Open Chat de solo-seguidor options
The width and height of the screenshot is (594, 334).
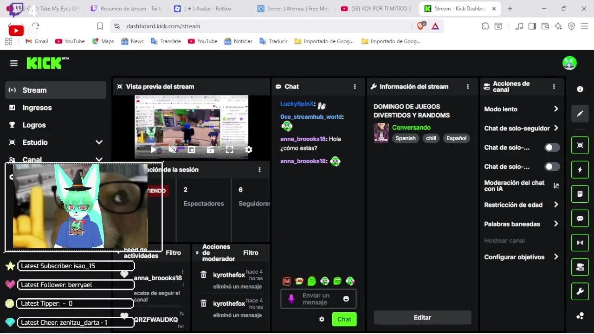521,128
